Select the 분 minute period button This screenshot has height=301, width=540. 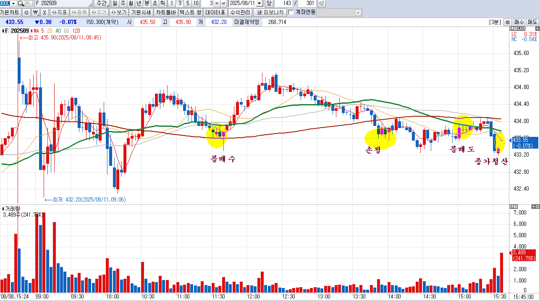coord(147,3)
